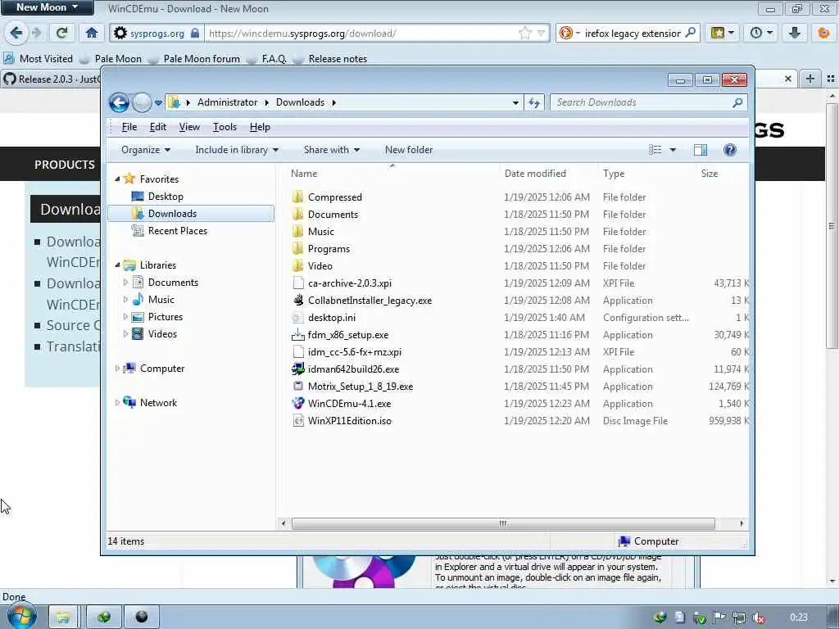Collapse Favorites tree section

pos(118,179)
